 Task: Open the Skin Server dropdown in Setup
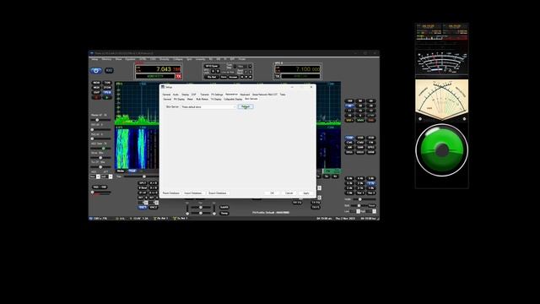point(208,107)
